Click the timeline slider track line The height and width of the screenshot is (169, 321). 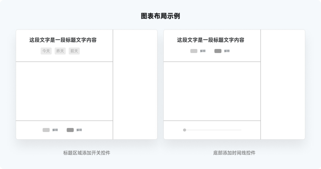214,130
